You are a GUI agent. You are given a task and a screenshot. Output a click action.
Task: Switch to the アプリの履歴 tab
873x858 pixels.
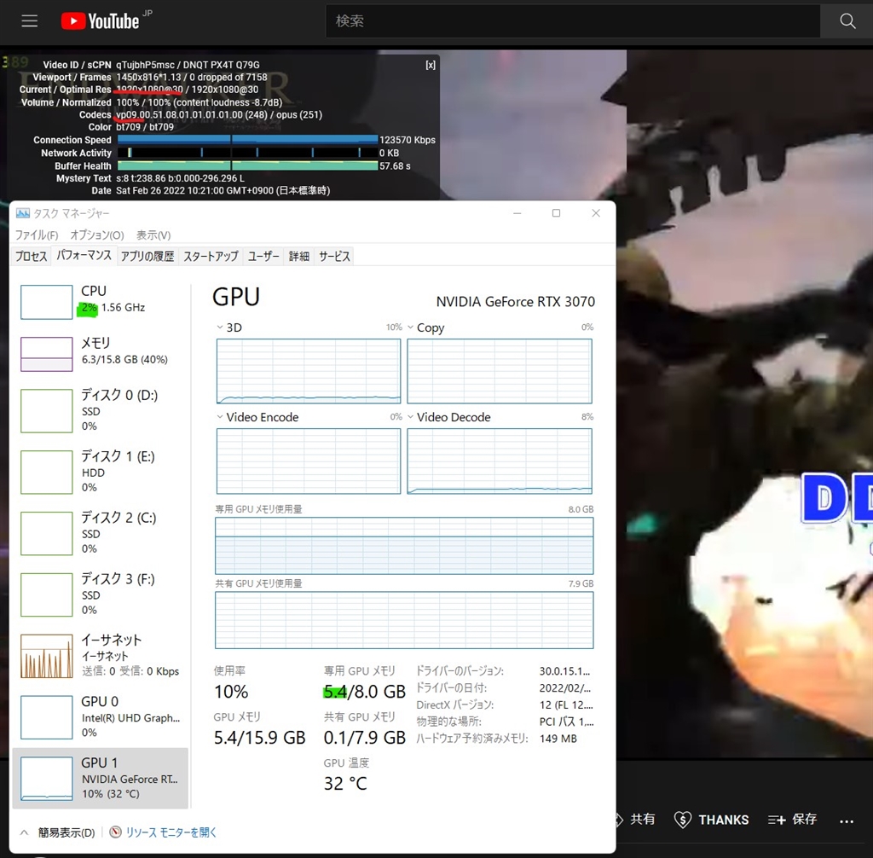click(x=147, y=256)
